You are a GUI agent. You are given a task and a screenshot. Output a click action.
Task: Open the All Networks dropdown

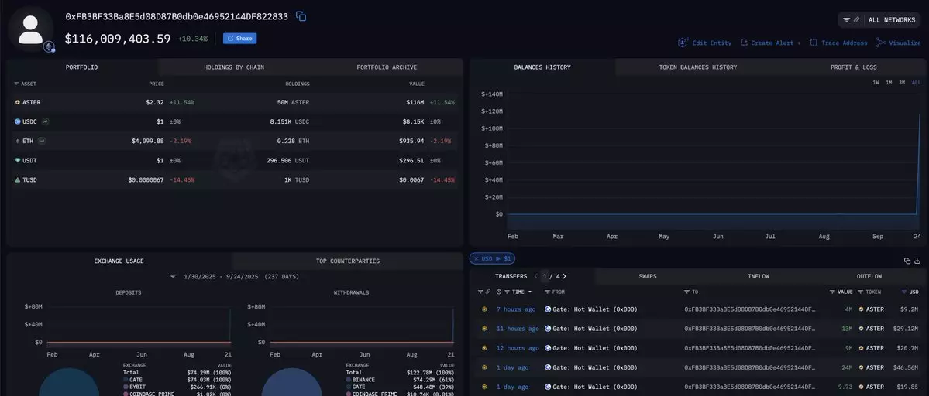[879, 20]
